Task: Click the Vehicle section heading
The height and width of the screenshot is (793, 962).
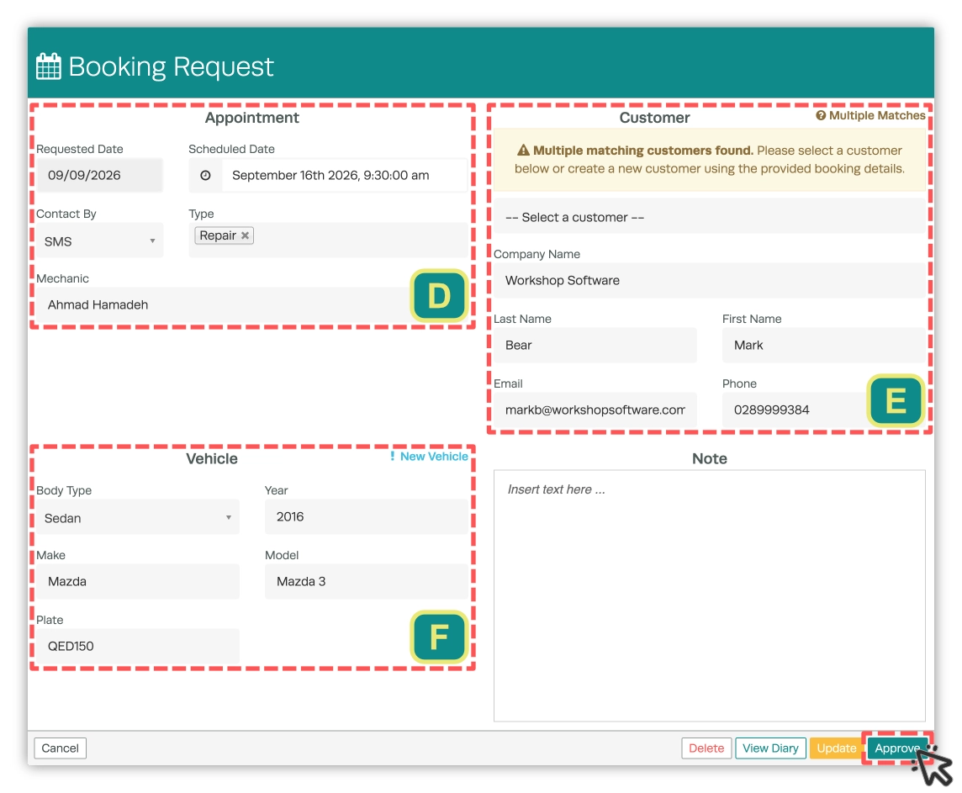Action: pos(212,459)
